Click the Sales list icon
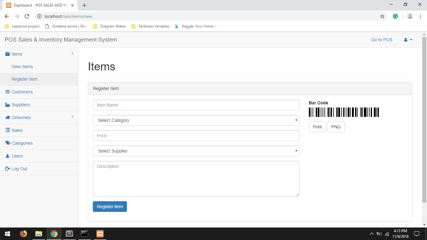The image size is (427, 240). (7, 130)
